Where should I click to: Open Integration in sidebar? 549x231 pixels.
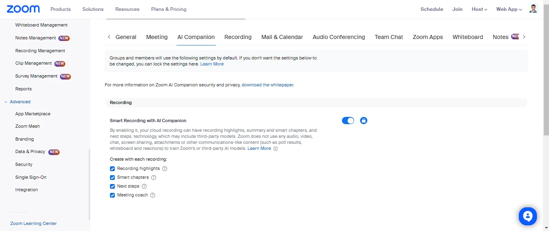(x=27, y=190)
